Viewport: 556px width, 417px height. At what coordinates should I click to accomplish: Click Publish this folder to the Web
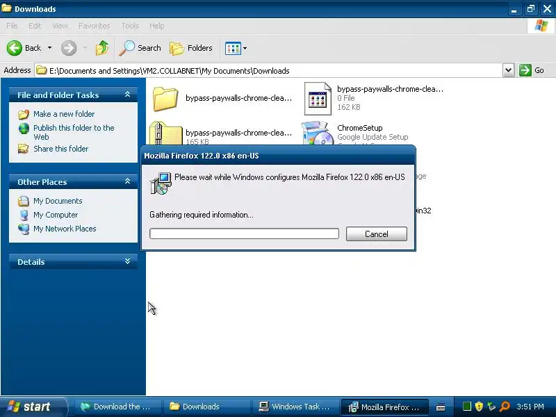[x=74, y=132]
